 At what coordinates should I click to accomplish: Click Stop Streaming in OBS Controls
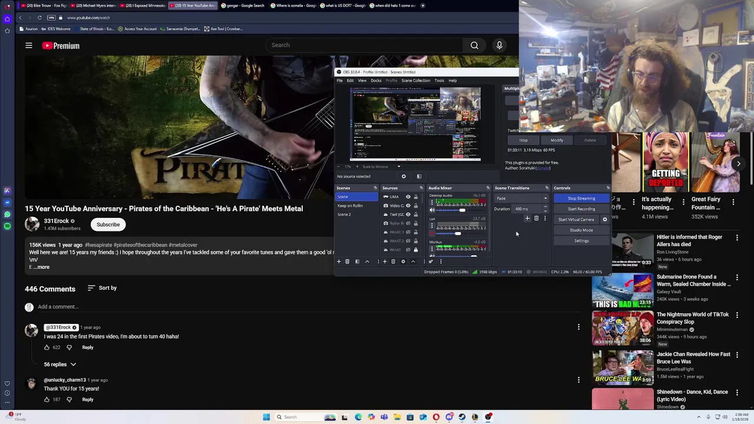(x=581, y=198)
